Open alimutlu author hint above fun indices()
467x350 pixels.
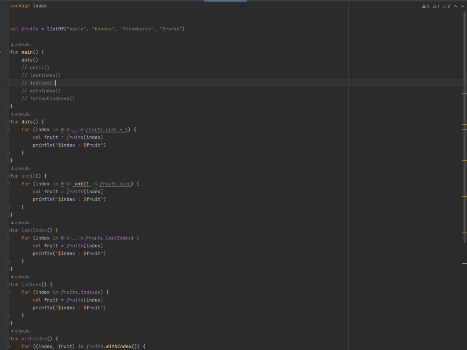pos(21,276)
